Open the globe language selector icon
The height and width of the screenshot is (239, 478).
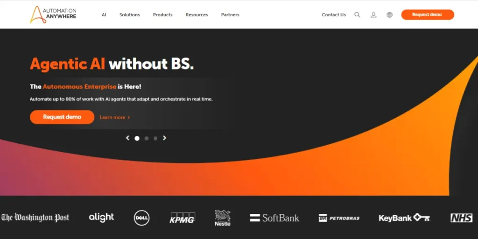point(389,15)
